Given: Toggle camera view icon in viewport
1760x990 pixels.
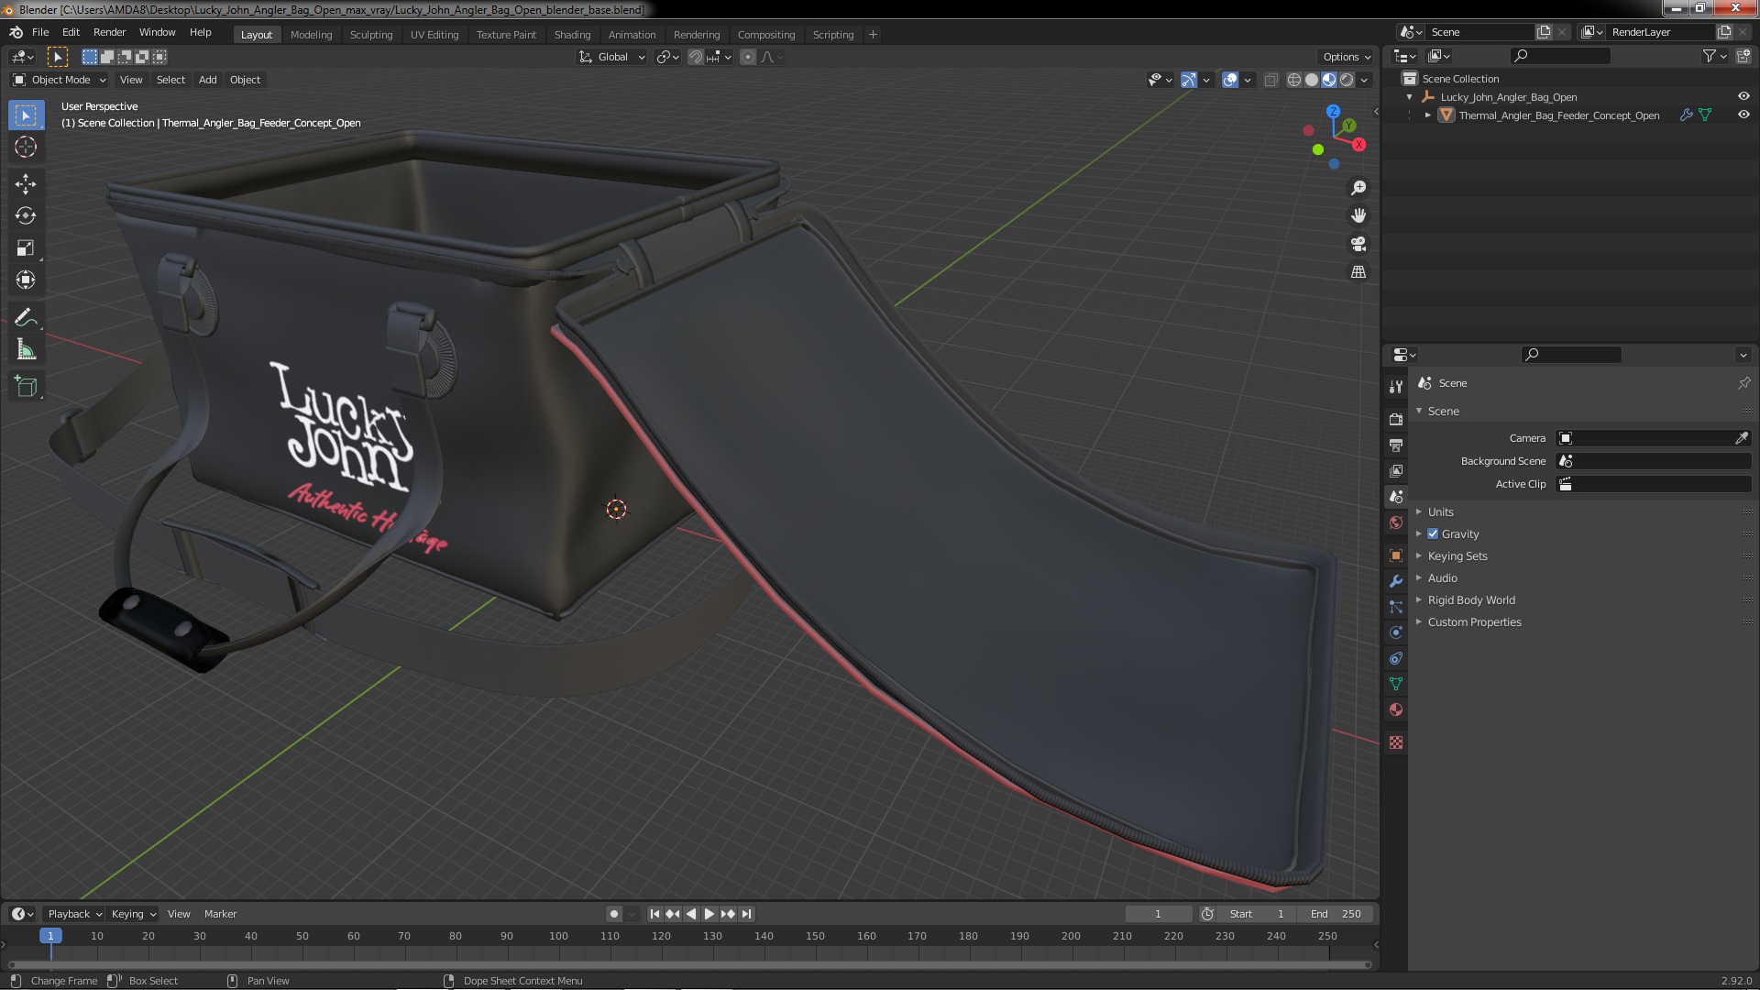Looking at the screenshot, I should tap(1358, 244).
